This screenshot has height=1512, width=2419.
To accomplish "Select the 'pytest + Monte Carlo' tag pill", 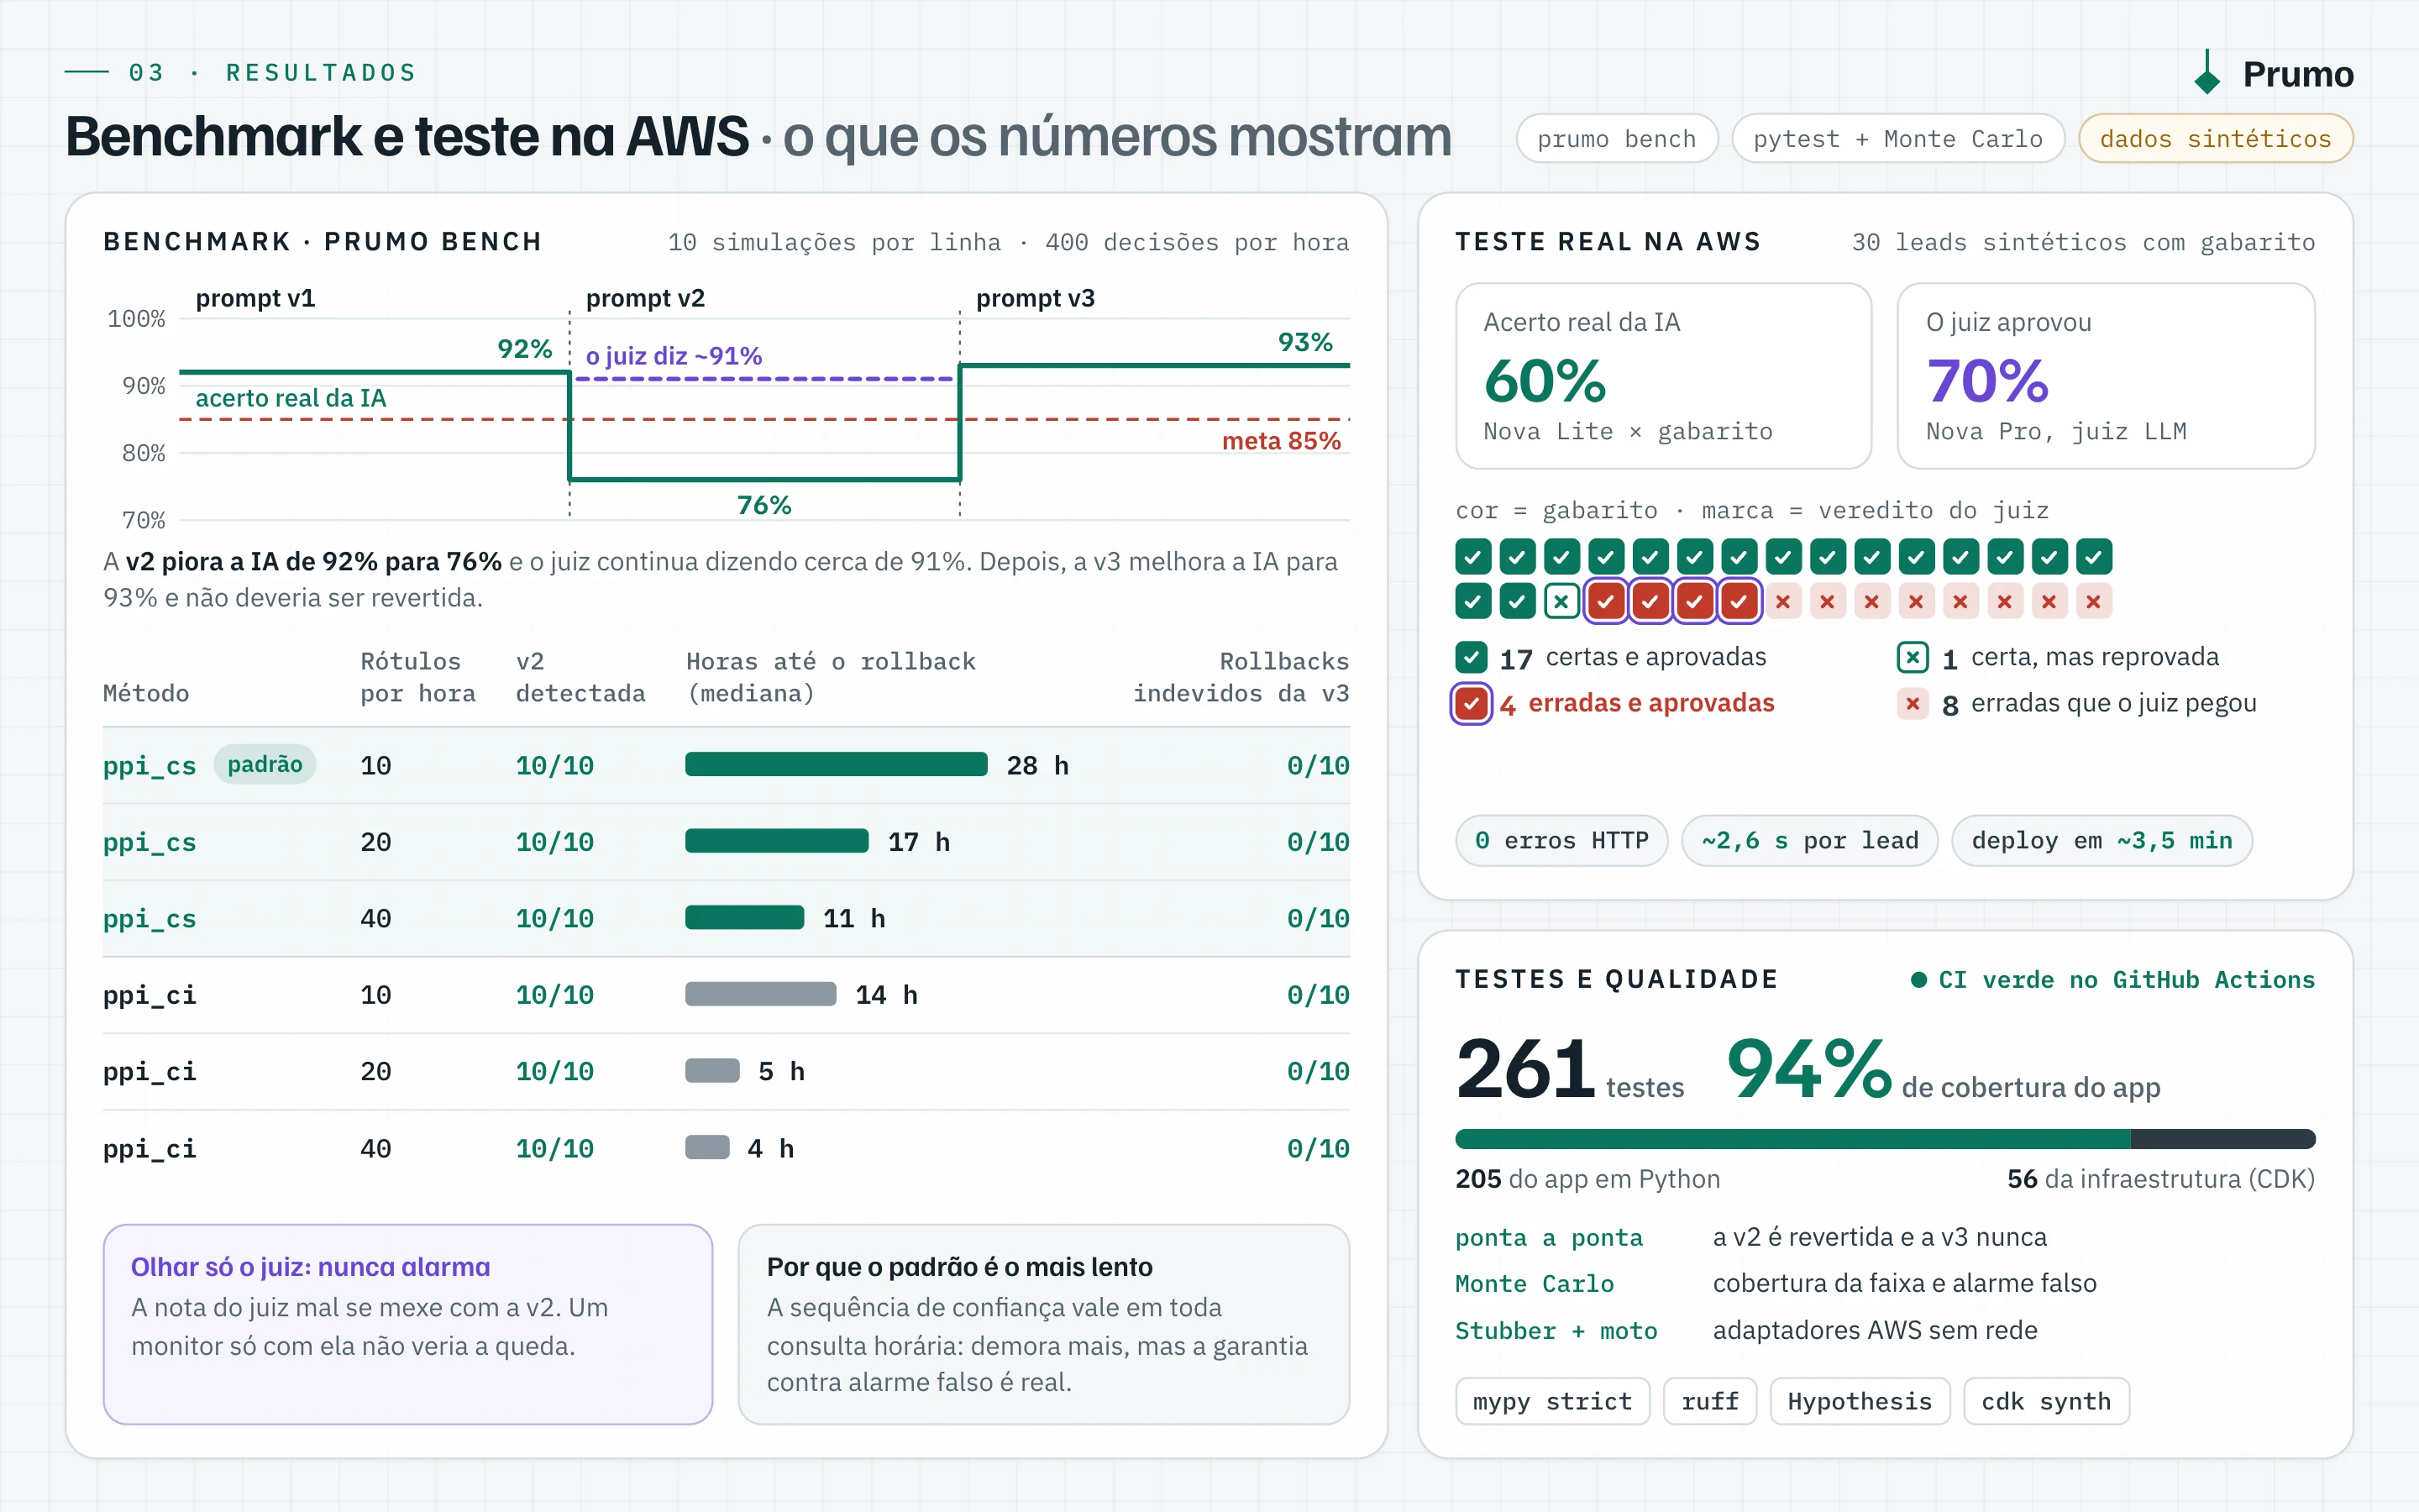I will 1897,139.
